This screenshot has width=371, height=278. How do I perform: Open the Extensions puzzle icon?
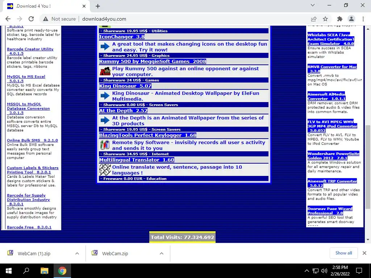tap(340, 19)
